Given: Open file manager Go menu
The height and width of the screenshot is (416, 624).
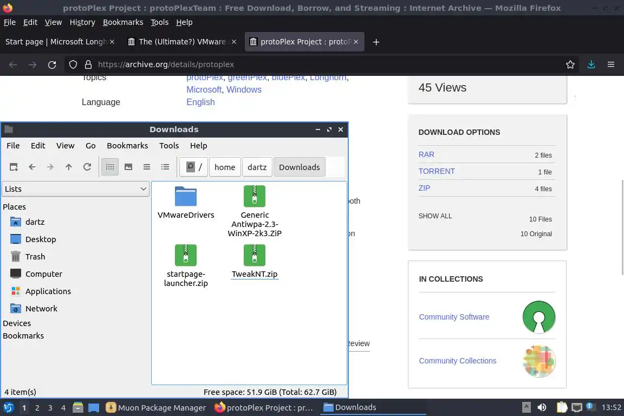Looking at the screenshot, I should click(91, 146).
